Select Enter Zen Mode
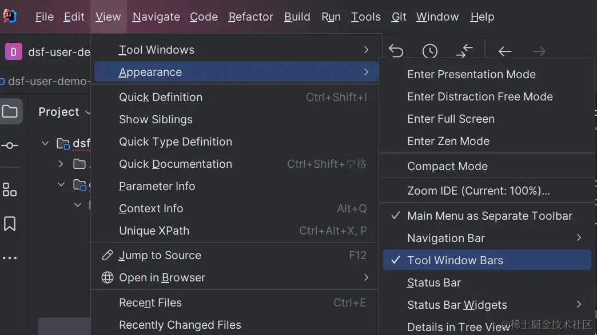Image resolution: width=597 pixels, height=335 pixels. click(x=448, y=141)
